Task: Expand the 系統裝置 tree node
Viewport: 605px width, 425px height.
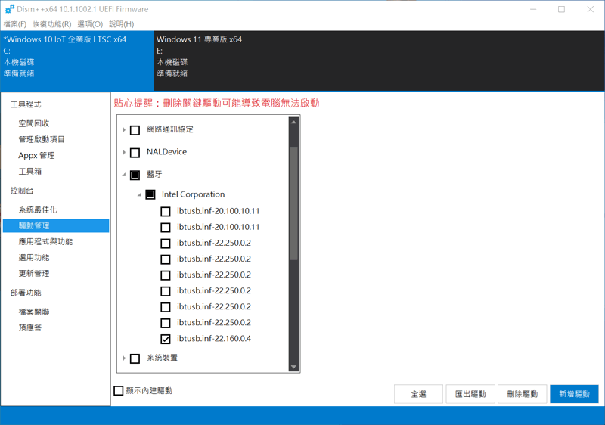Action: pos(124,358)
